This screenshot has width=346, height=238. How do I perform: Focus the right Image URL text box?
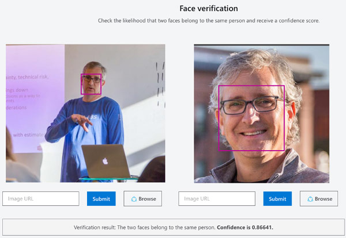click(217, 199)
